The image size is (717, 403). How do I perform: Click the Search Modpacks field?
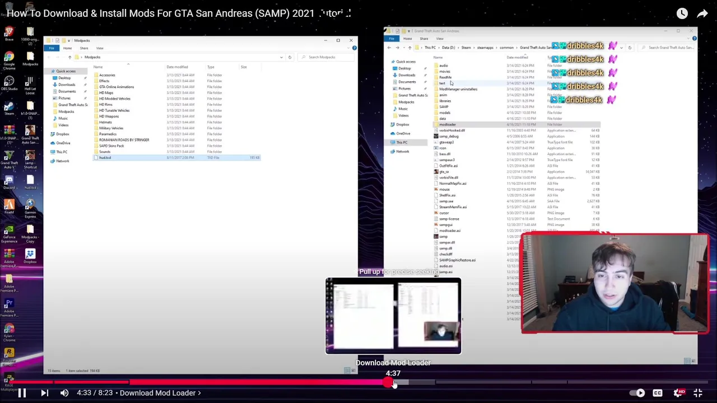325,57
